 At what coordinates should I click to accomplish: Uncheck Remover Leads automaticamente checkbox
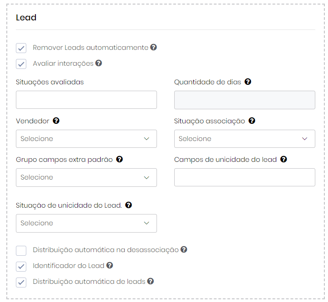21,48
